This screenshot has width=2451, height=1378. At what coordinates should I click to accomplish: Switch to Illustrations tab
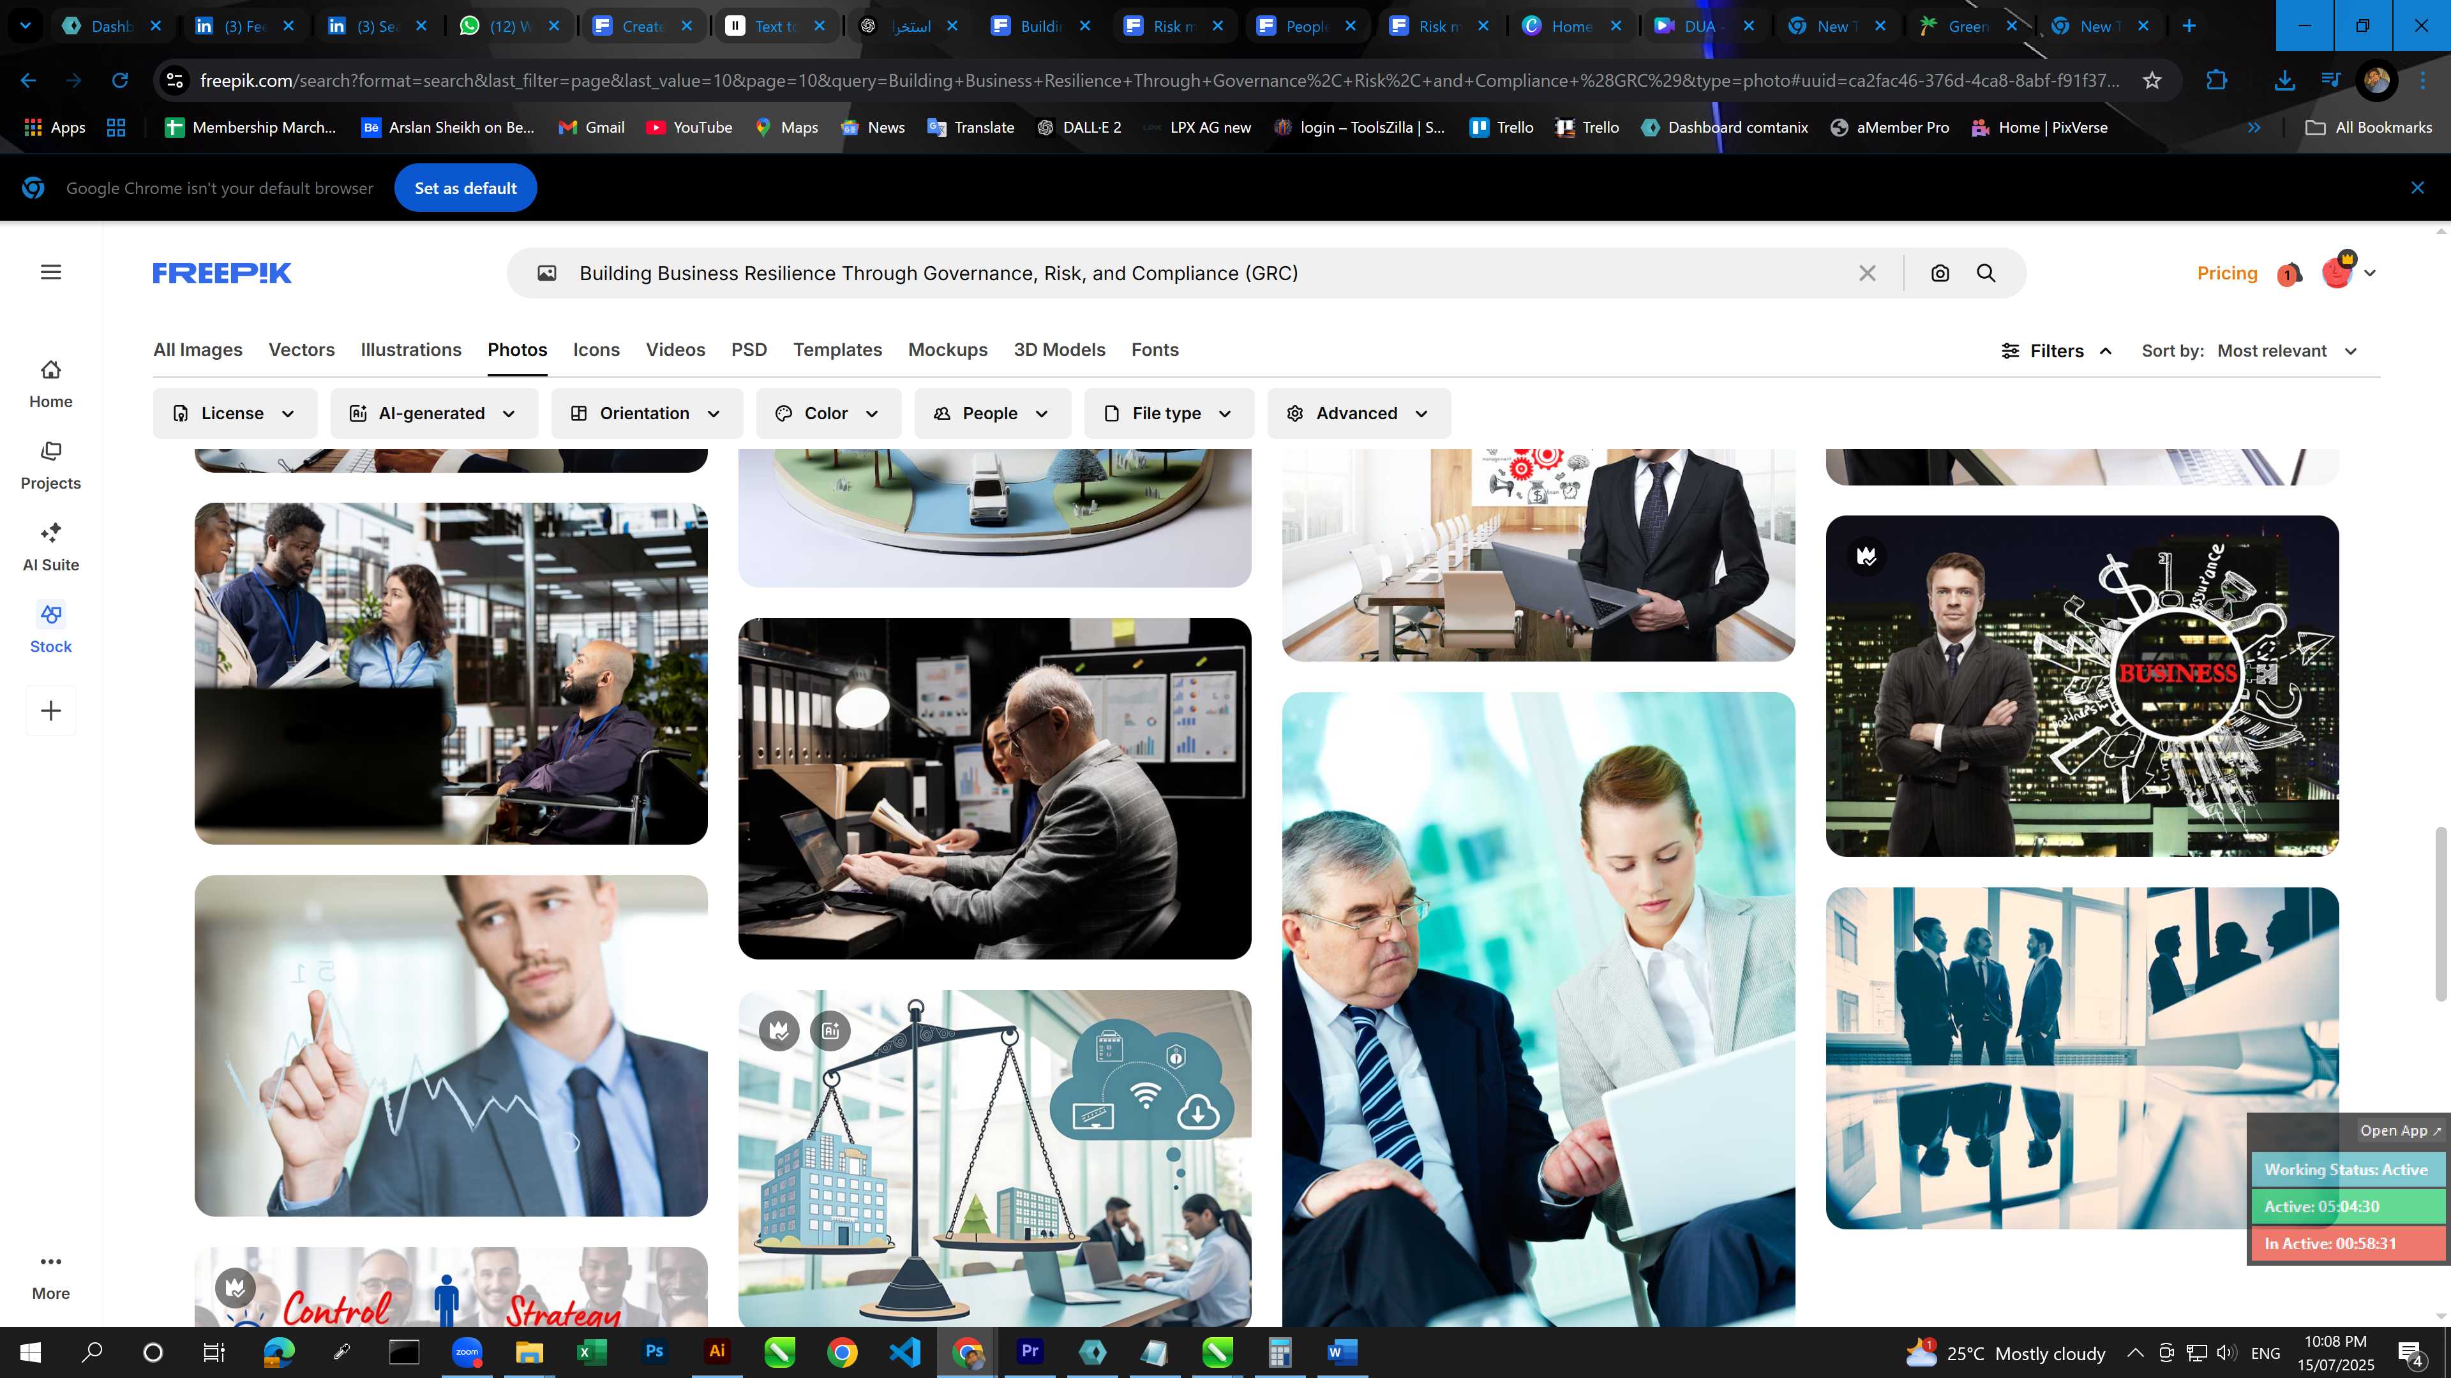pos(411,350)
